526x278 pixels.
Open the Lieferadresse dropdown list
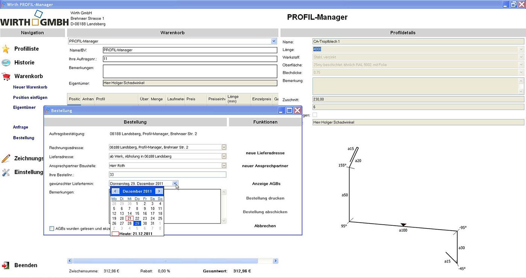tap(224, 156)
